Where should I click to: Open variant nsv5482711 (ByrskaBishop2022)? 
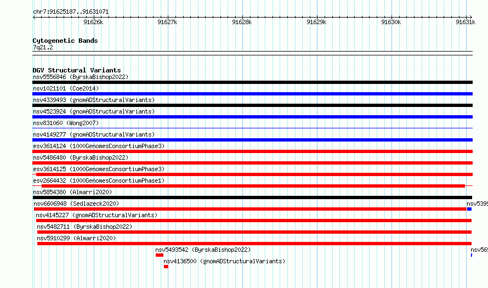(x=84, y=227)
